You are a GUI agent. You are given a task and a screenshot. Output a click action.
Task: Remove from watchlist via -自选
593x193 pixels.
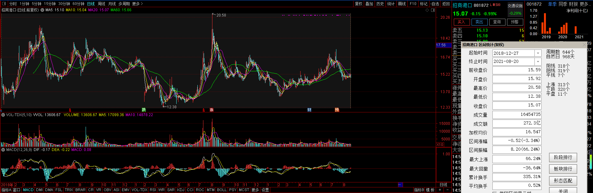click(435, 4)
